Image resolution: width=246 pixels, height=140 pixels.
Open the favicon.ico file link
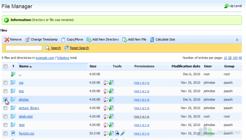26,133
